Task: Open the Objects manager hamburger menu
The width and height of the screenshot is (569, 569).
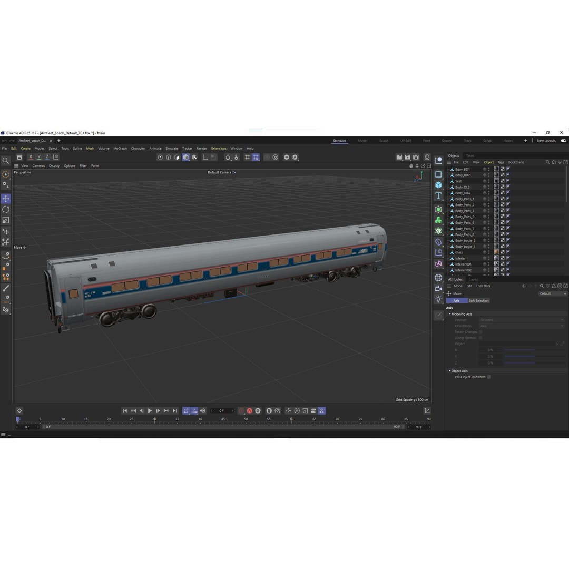Action: coord(449,162)
